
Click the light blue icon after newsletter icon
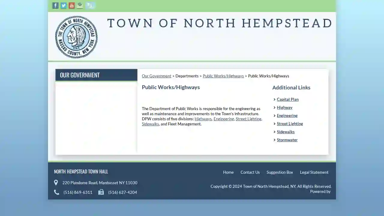(x=90, y=5)
